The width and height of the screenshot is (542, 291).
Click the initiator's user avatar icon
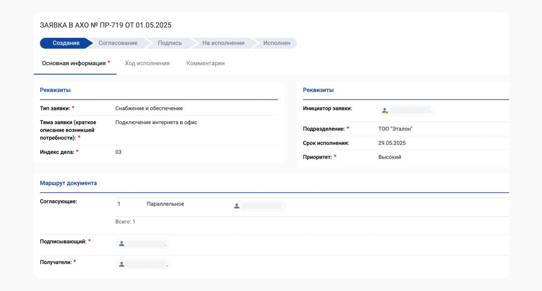tap(385, 111)
